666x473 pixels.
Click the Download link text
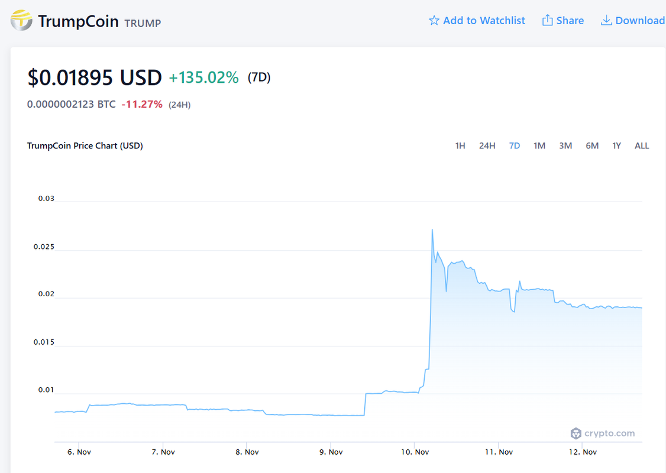[640, 20]
